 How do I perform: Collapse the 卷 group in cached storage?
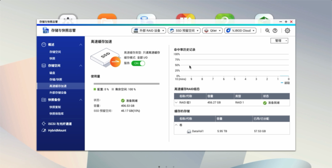pyautogui.click(x=176, y=125)
